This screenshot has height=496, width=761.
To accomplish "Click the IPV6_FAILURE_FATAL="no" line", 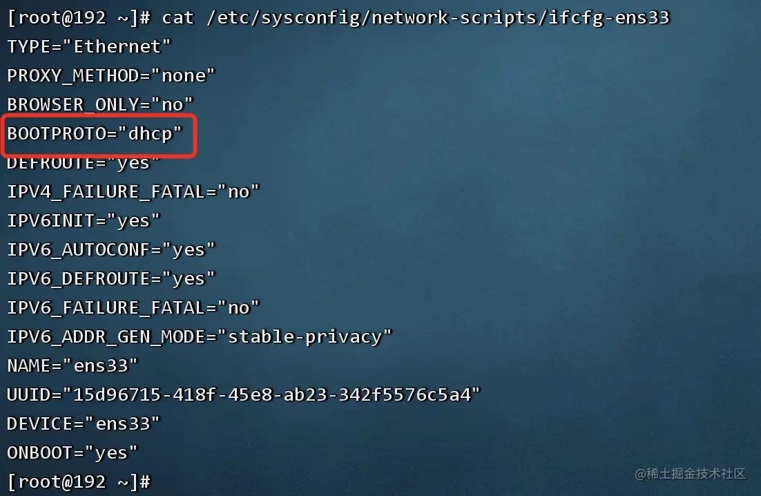I will [x=133, y=307].
